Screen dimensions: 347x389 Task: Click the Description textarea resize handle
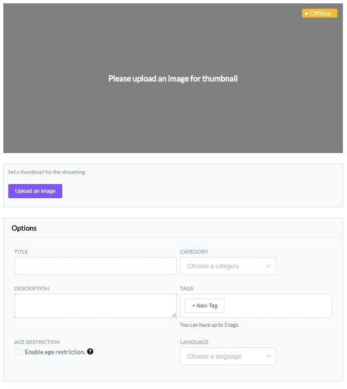click(x=174, y=315)
